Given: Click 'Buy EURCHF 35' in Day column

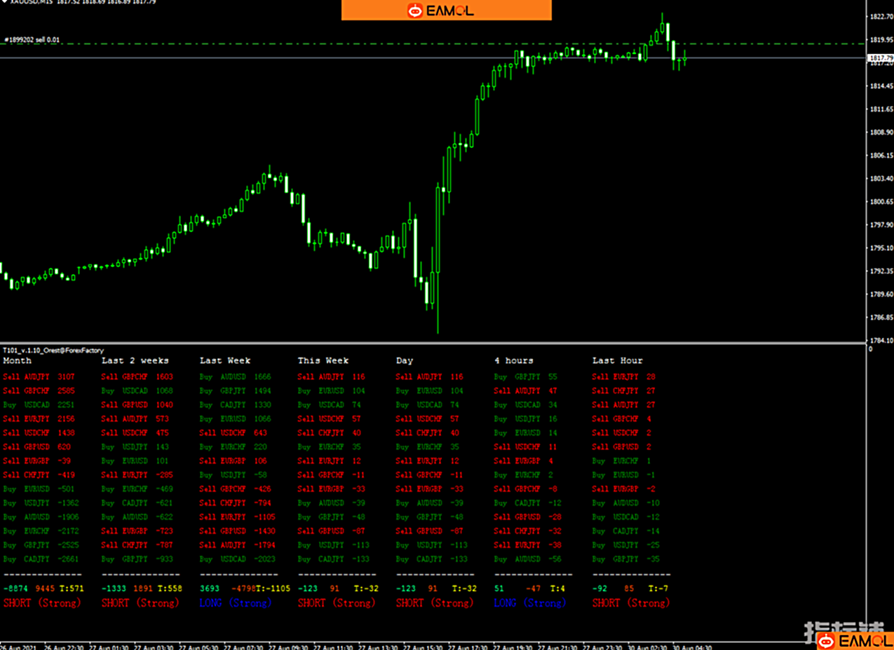Looking at the screenshot, I should tap(428, 447).
